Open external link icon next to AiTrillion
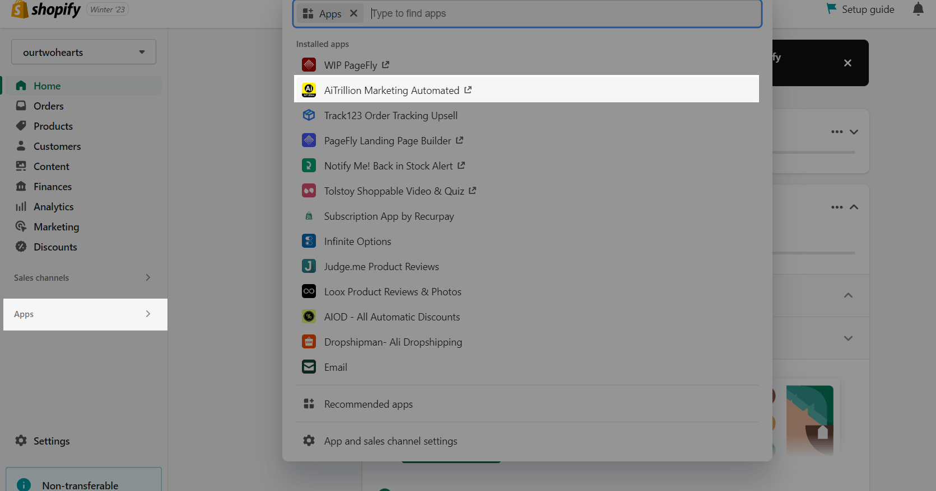This screenshot has height=491, width=936. (x=468, y=89)
